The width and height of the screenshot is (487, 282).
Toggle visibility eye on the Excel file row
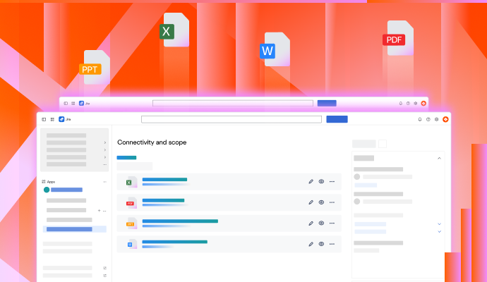[x=321, y=182]
